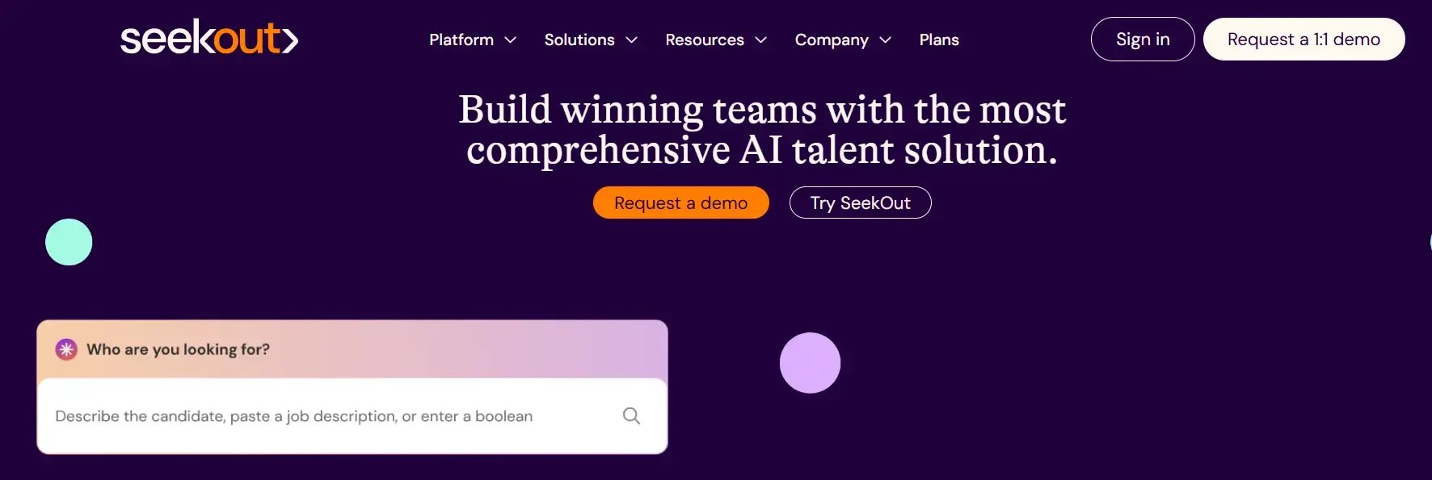This screenshot has height=480, width=1432.
Task: Focus the candidate description search field
Action: tap(352, 415)
